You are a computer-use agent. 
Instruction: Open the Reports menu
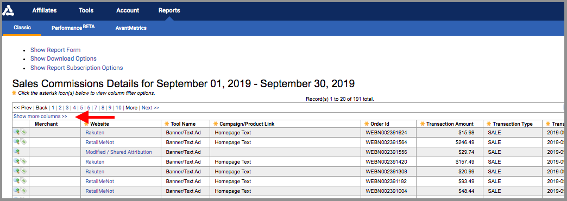pos(169,10)
